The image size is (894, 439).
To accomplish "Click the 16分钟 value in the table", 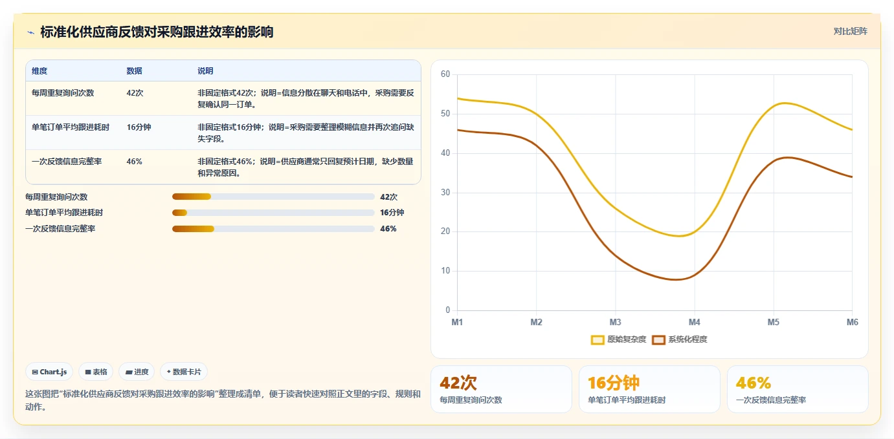I will pyautogui.click(x=139, y=127).
